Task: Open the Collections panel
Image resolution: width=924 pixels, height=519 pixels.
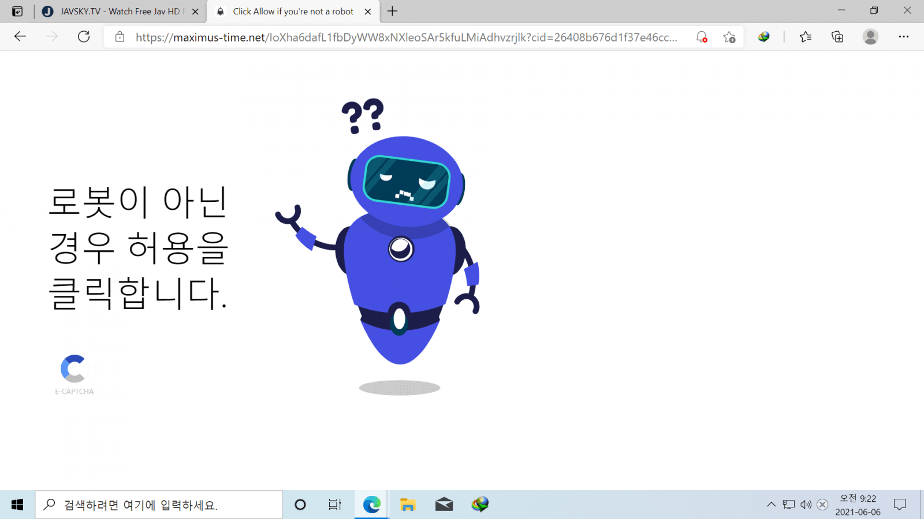Action: (x=837, y=37)
